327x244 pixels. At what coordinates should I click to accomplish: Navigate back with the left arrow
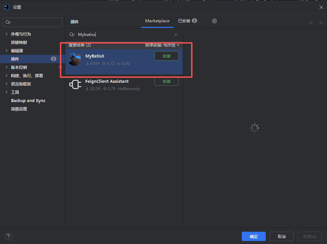(311, 23)
